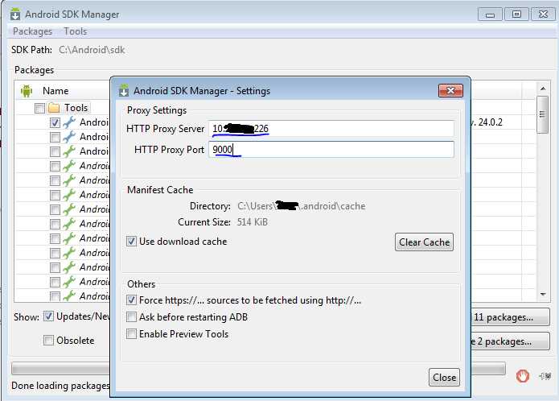
Task: Click the HTTP Proxy Server input field
Action: coord(331,129)
